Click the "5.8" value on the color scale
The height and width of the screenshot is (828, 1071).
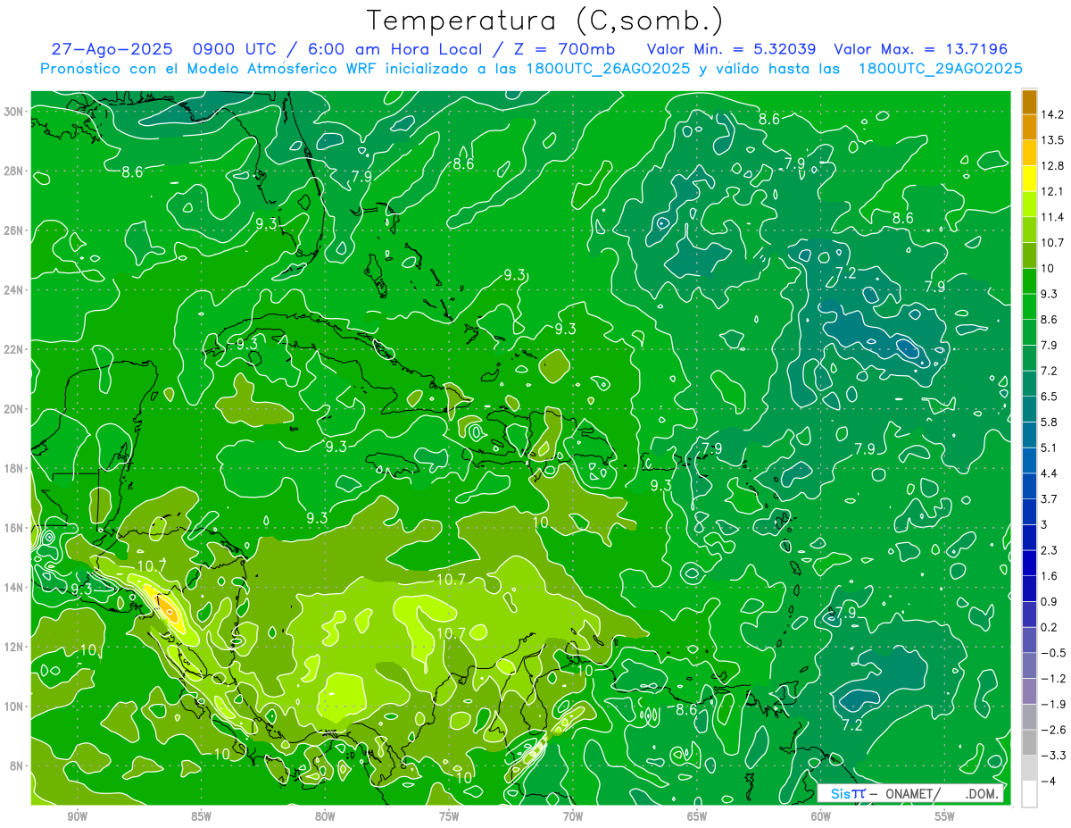coord(1050,422)
